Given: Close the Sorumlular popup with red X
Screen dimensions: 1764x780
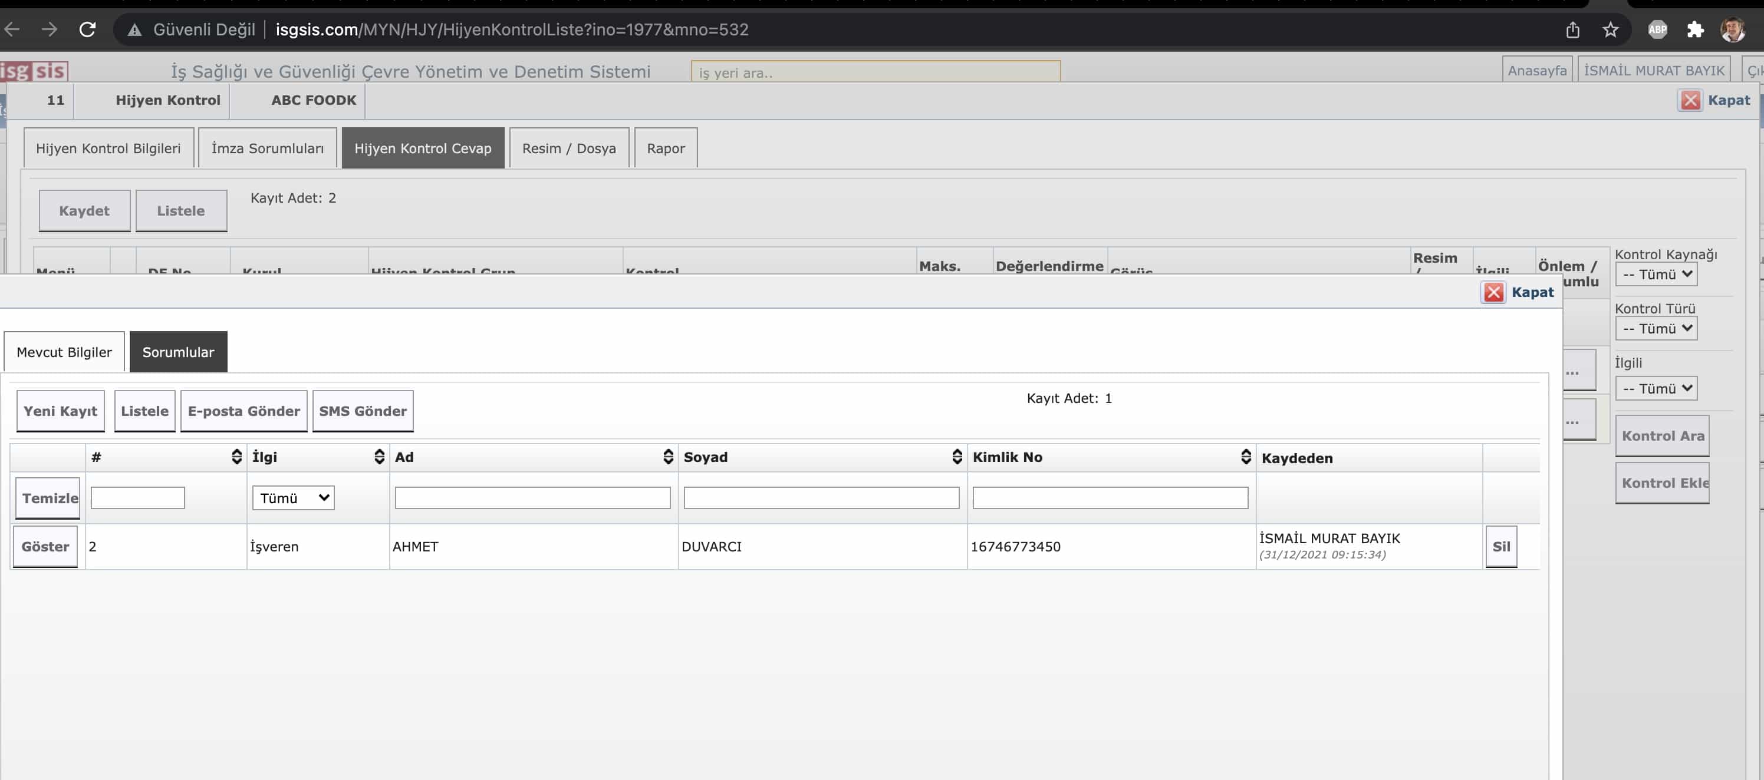Looking at the screenshot, I should [x=1493, y=292].
